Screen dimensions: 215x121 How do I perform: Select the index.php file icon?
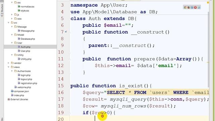pyautogui.click(x=12, y=95)
